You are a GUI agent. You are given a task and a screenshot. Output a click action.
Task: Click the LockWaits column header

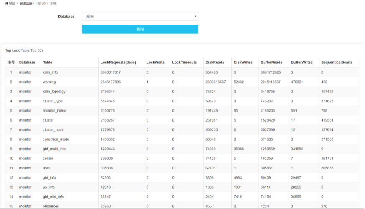(155, 62)
